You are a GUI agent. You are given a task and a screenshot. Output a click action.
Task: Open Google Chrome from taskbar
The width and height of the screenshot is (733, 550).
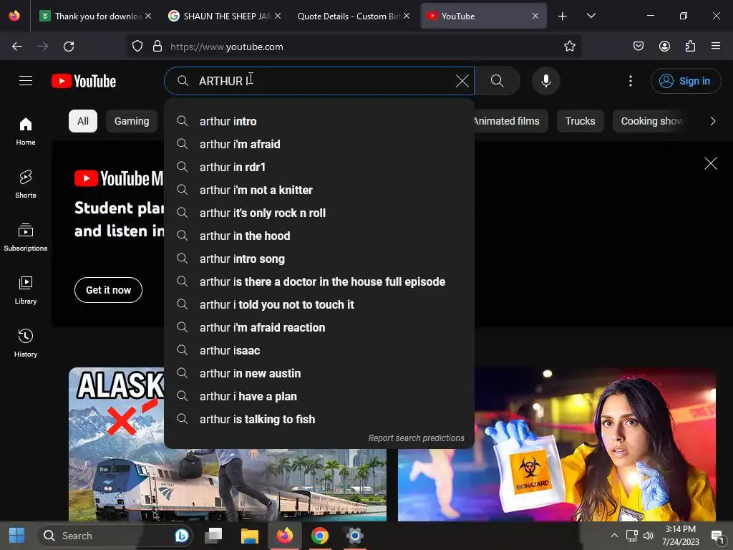(x=319, y=536)
